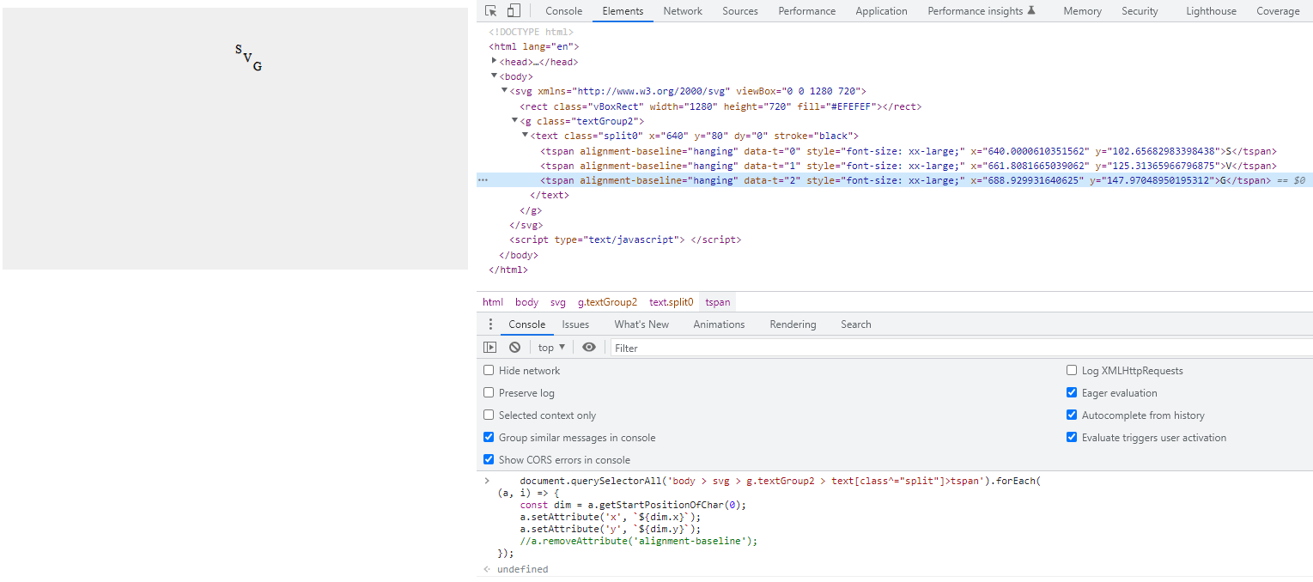The height and width of the screenshot is (582, 1313).
Task: Focus the console Filter input field
Action: 960,348
